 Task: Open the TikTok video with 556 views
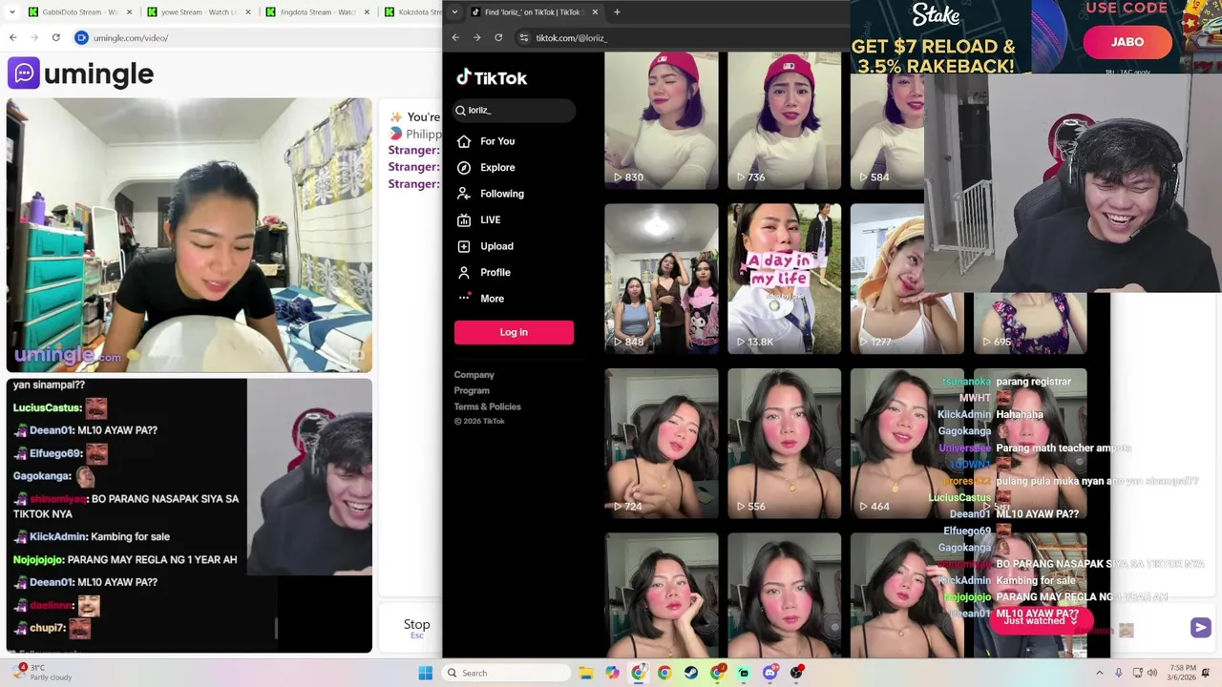785,444
